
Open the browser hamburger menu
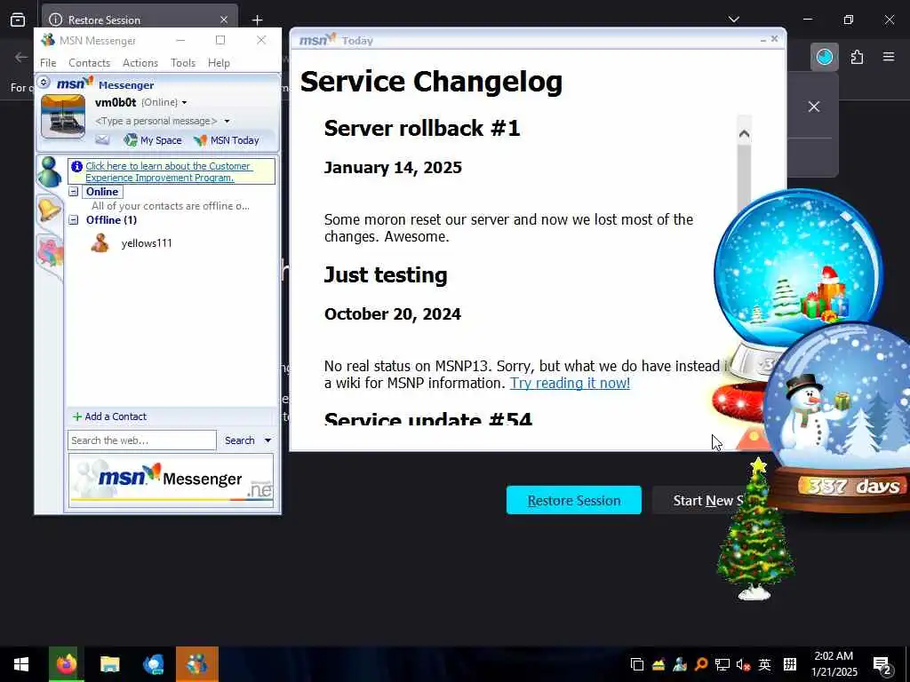pos(889,57)
